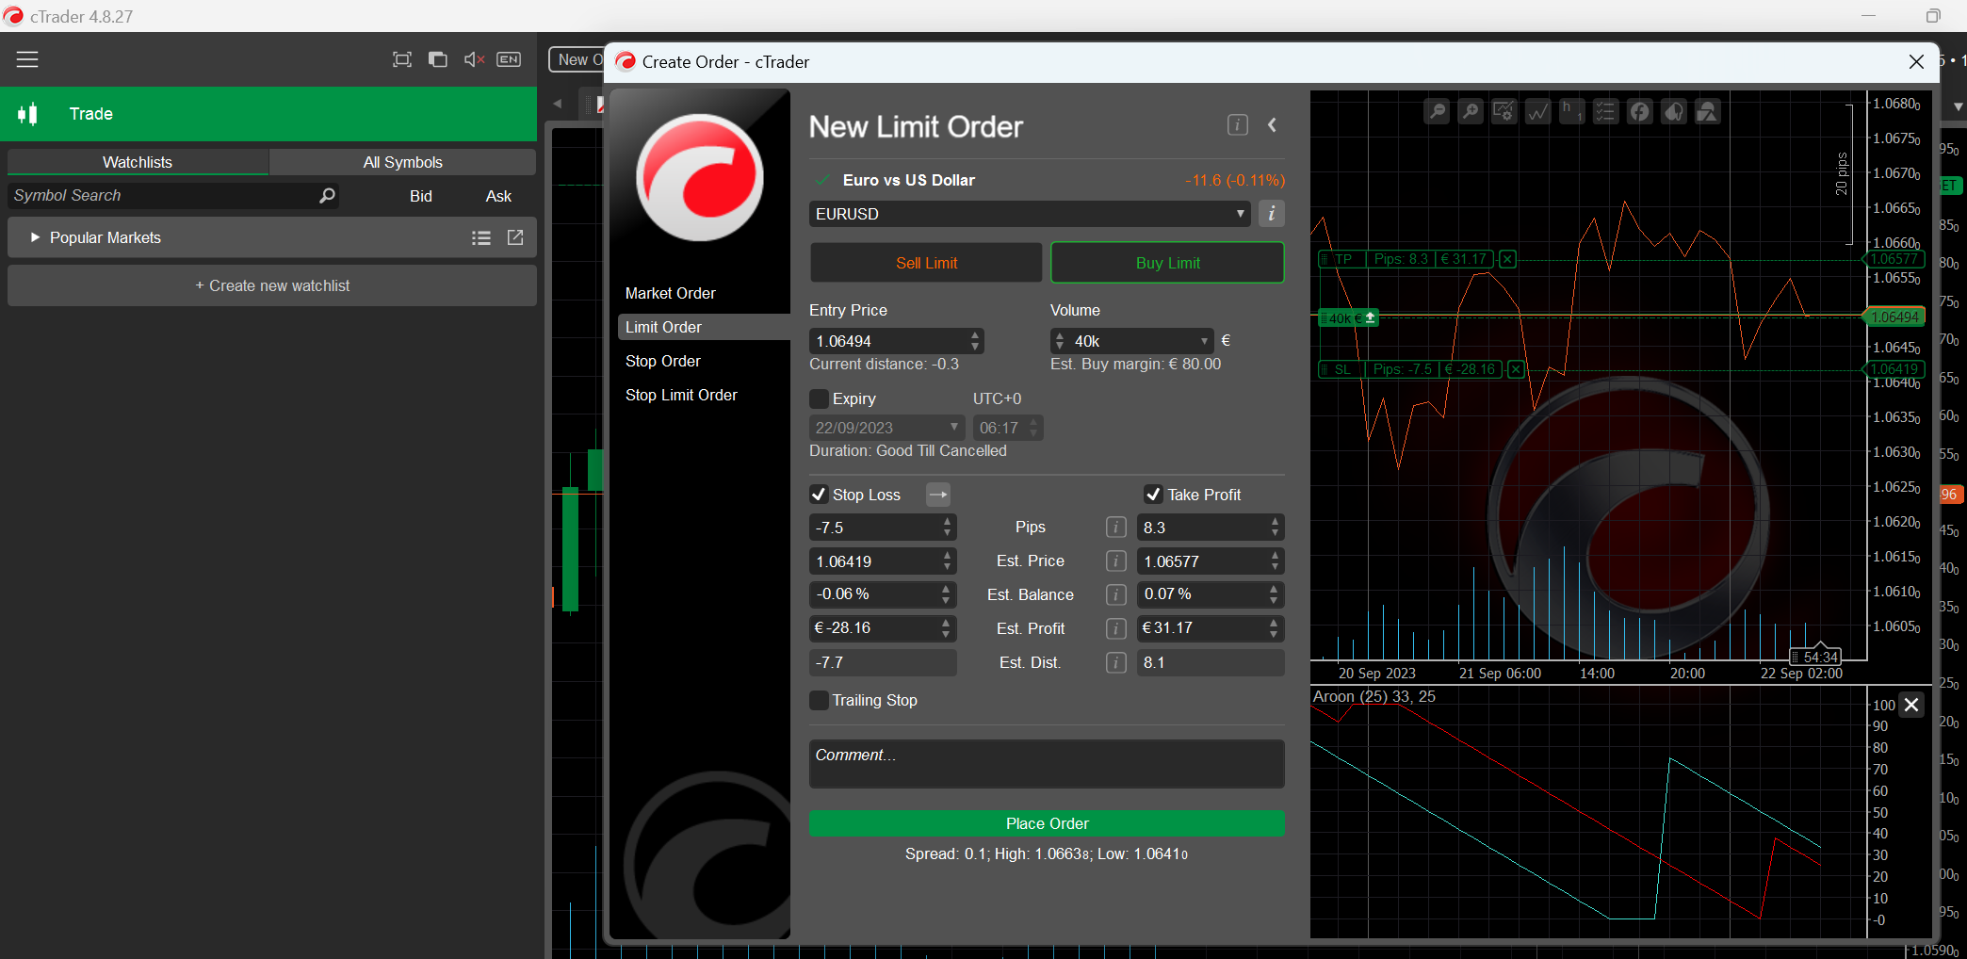Close the Create Order dialog

pos(1916,61)
